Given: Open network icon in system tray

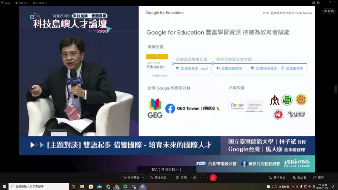Looking at the screenshot, I should pyautogui.click(x=305, y=187).
